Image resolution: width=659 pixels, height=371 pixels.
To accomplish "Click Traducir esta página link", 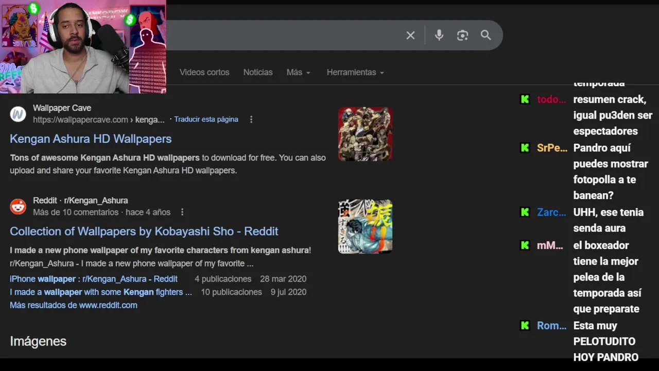I will coord(206,119).
